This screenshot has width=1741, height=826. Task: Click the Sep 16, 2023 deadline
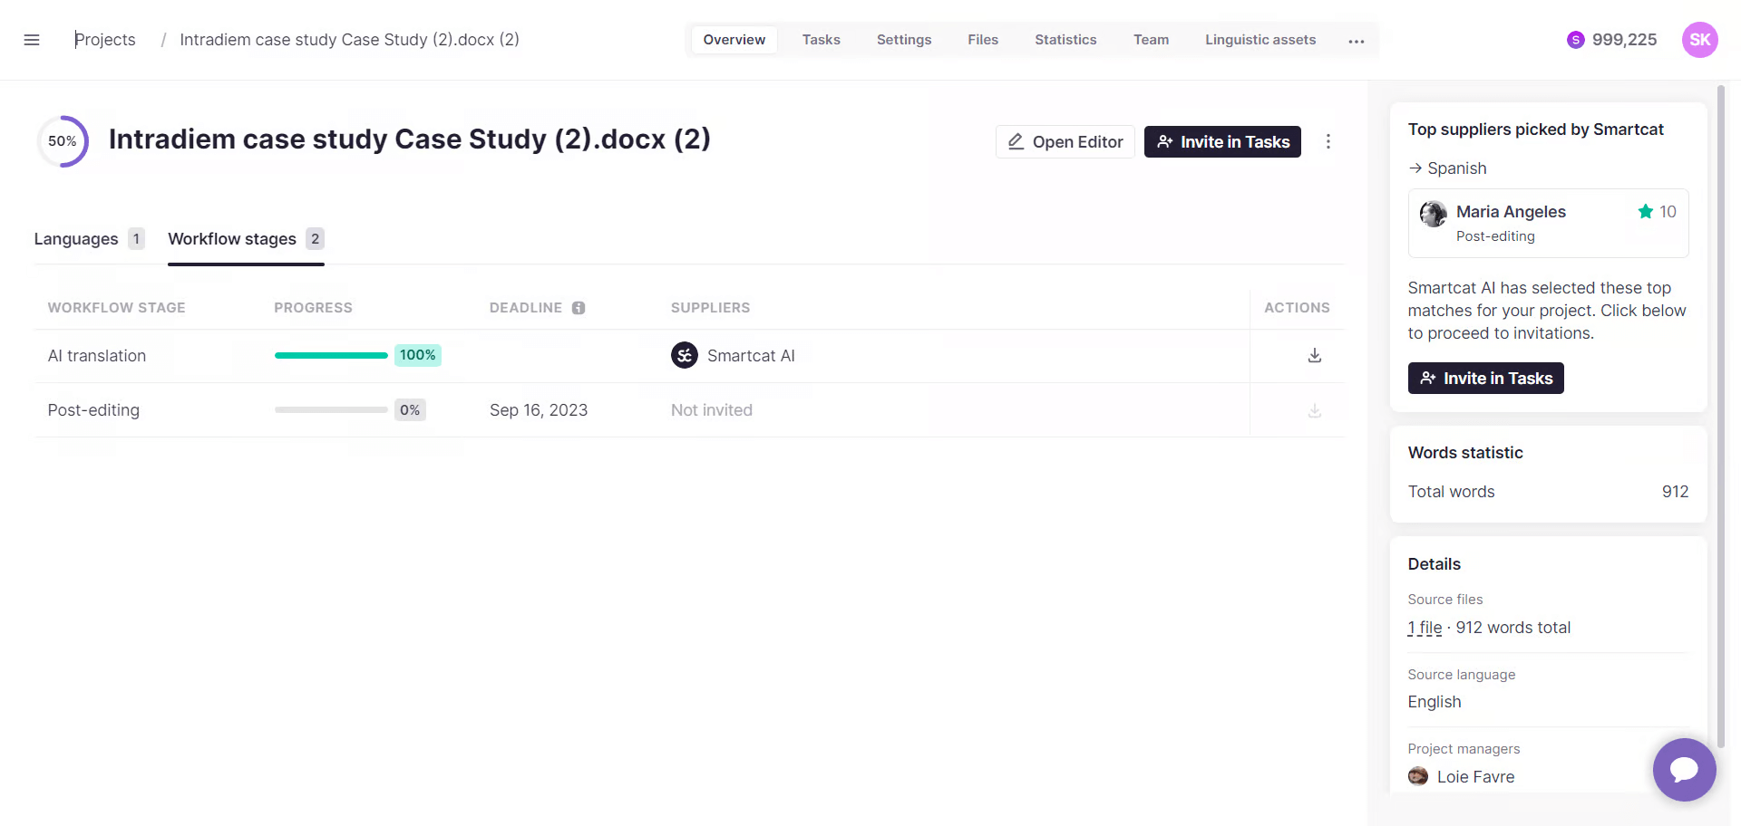(x=539, y=410)
